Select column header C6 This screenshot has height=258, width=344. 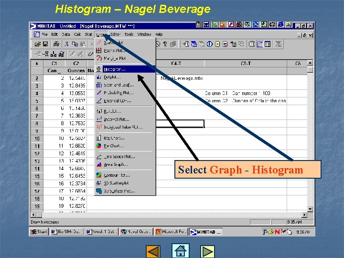(298, 64)
